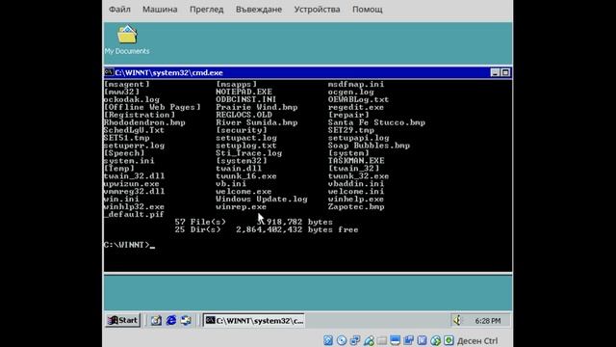Image resolution: width=616 pixels, height=347 pixels.
Task: Maximize the cmd.exe window
Action: coord(505,72)
